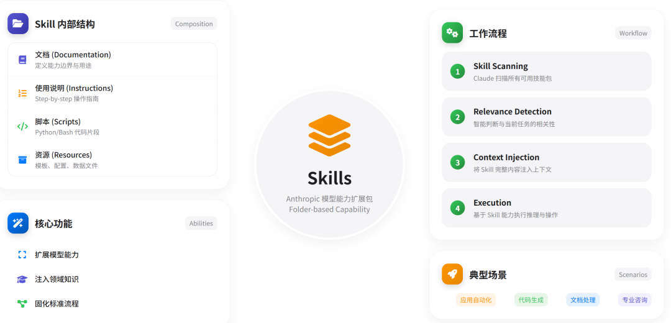
Task: Select the 专业咨询 scenario tag
Action: (634, 300)
